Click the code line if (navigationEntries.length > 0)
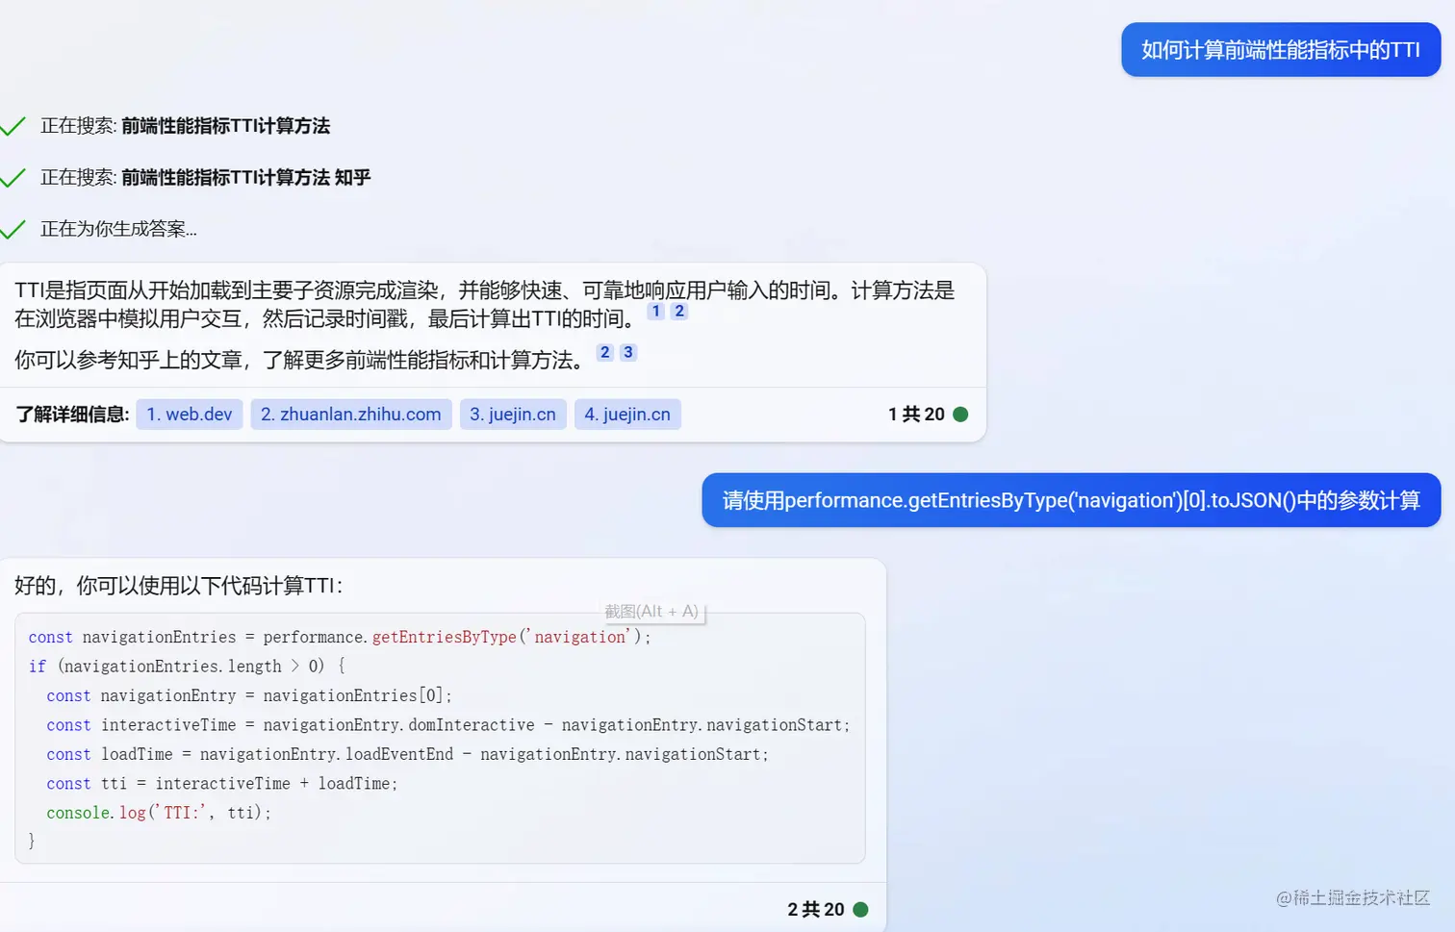This screenshot has height=932, width=1455. pyautogui.click(x=187, y=667)
